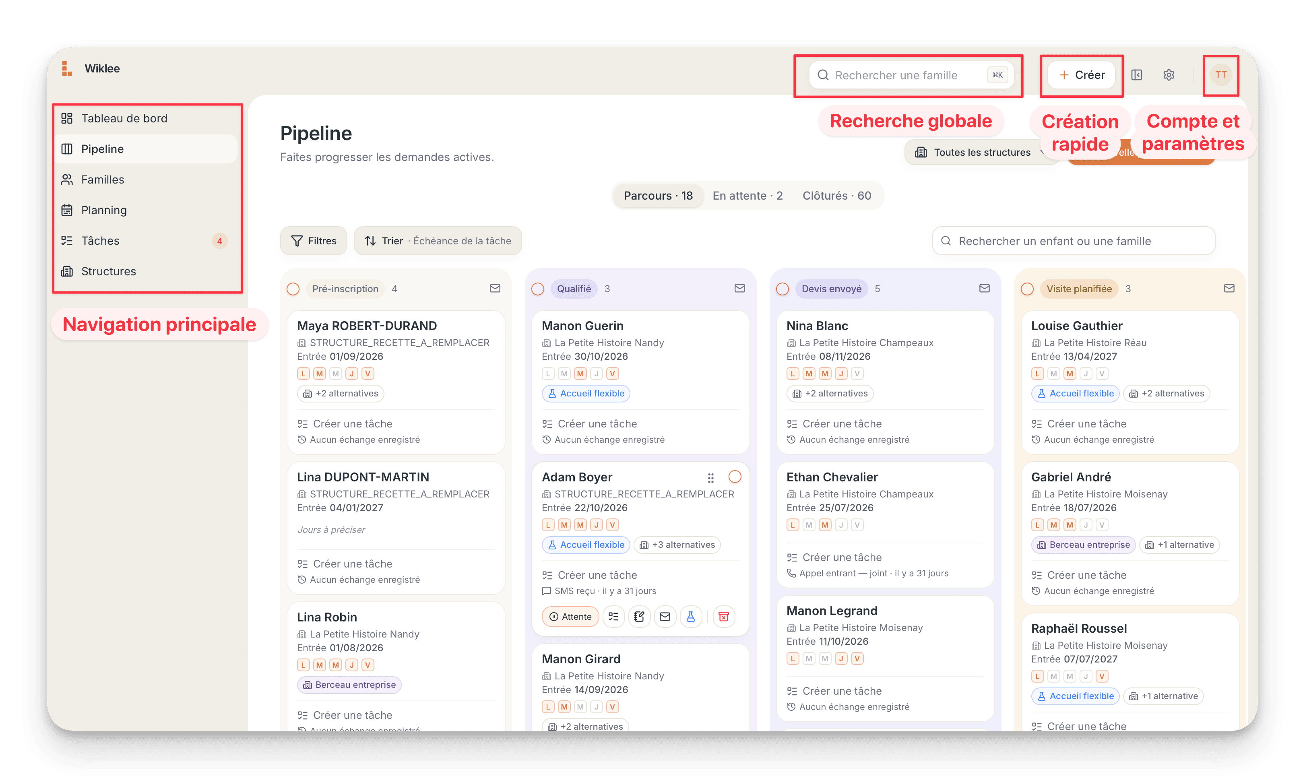
Task: Open the TT account avatar
Action: 1220,75
